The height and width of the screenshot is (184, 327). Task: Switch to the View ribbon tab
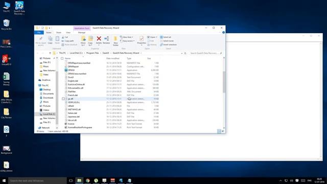click(x=68, y=33)
